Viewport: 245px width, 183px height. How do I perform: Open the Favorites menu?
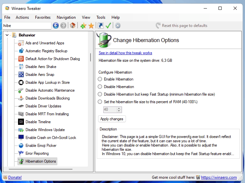pyautogui.click(x=43, y=17)
